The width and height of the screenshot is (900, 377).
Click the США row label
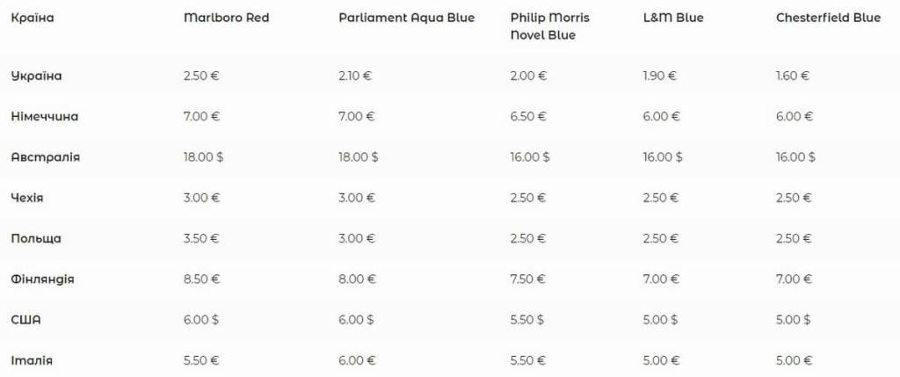coord(25,320)
